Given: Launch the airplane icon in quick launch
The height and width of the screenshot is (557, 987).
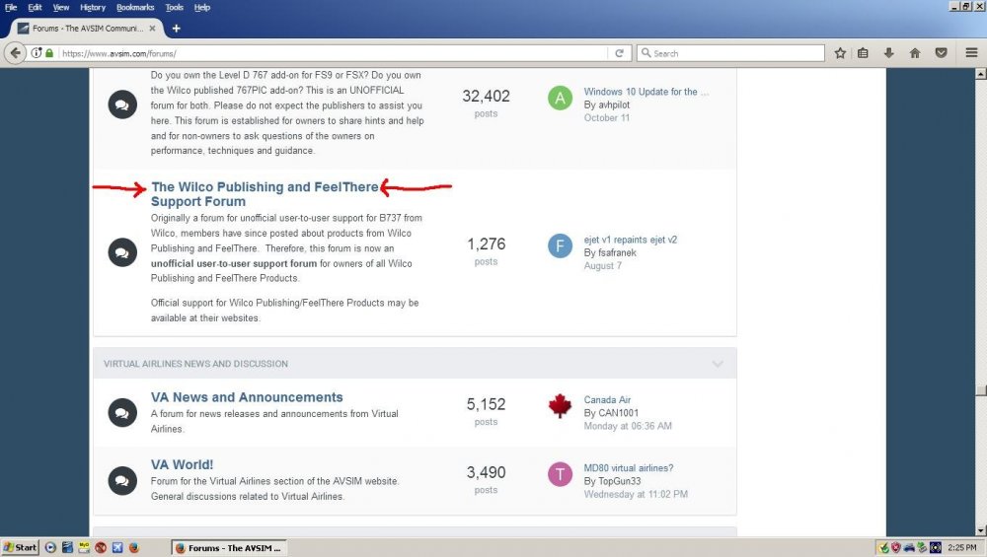Looking at the screenshot, I should point(117,547).
